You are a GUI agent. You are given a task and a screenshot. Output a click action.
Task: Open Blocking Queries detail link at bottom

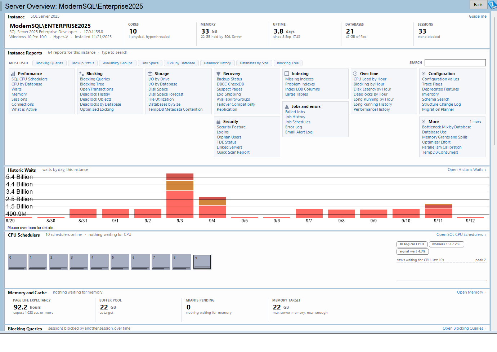point(464,328)
